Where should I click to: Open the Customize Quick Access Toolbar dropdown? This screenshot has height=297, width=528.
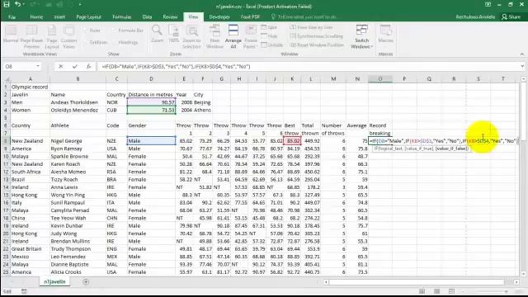[80, 5]
